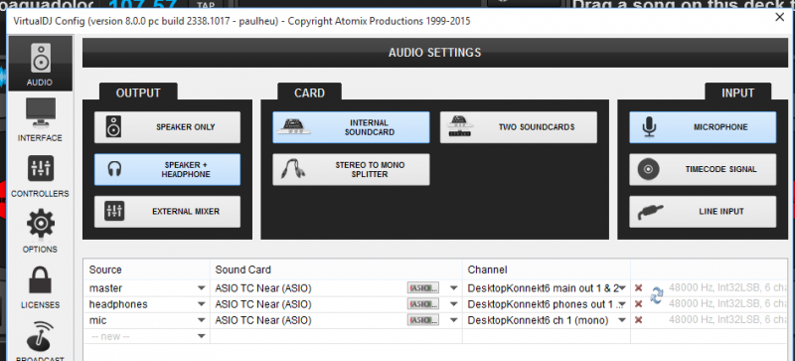Open ASIO control panel button for master
Image resolution: width=795 pixels, height=361 pixels.
click(x=423, y=288)
